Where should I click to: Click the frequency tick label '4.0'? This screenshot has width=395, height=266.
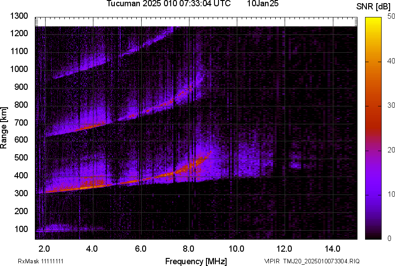[x=92, y=249]
